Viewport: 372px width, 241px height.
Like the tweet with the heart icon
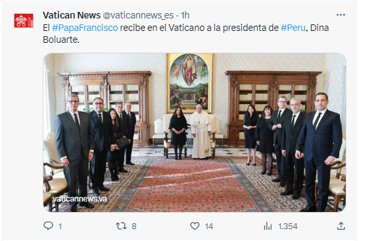tap(195, 226)
